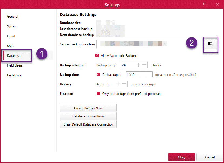Open the SMS settings section

[x=10, y=46]
